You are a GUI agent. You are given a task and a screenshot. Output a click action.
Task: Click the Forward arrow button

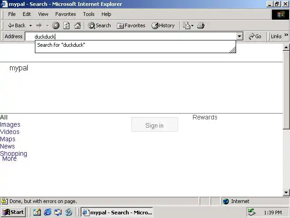tap(39, 25)
